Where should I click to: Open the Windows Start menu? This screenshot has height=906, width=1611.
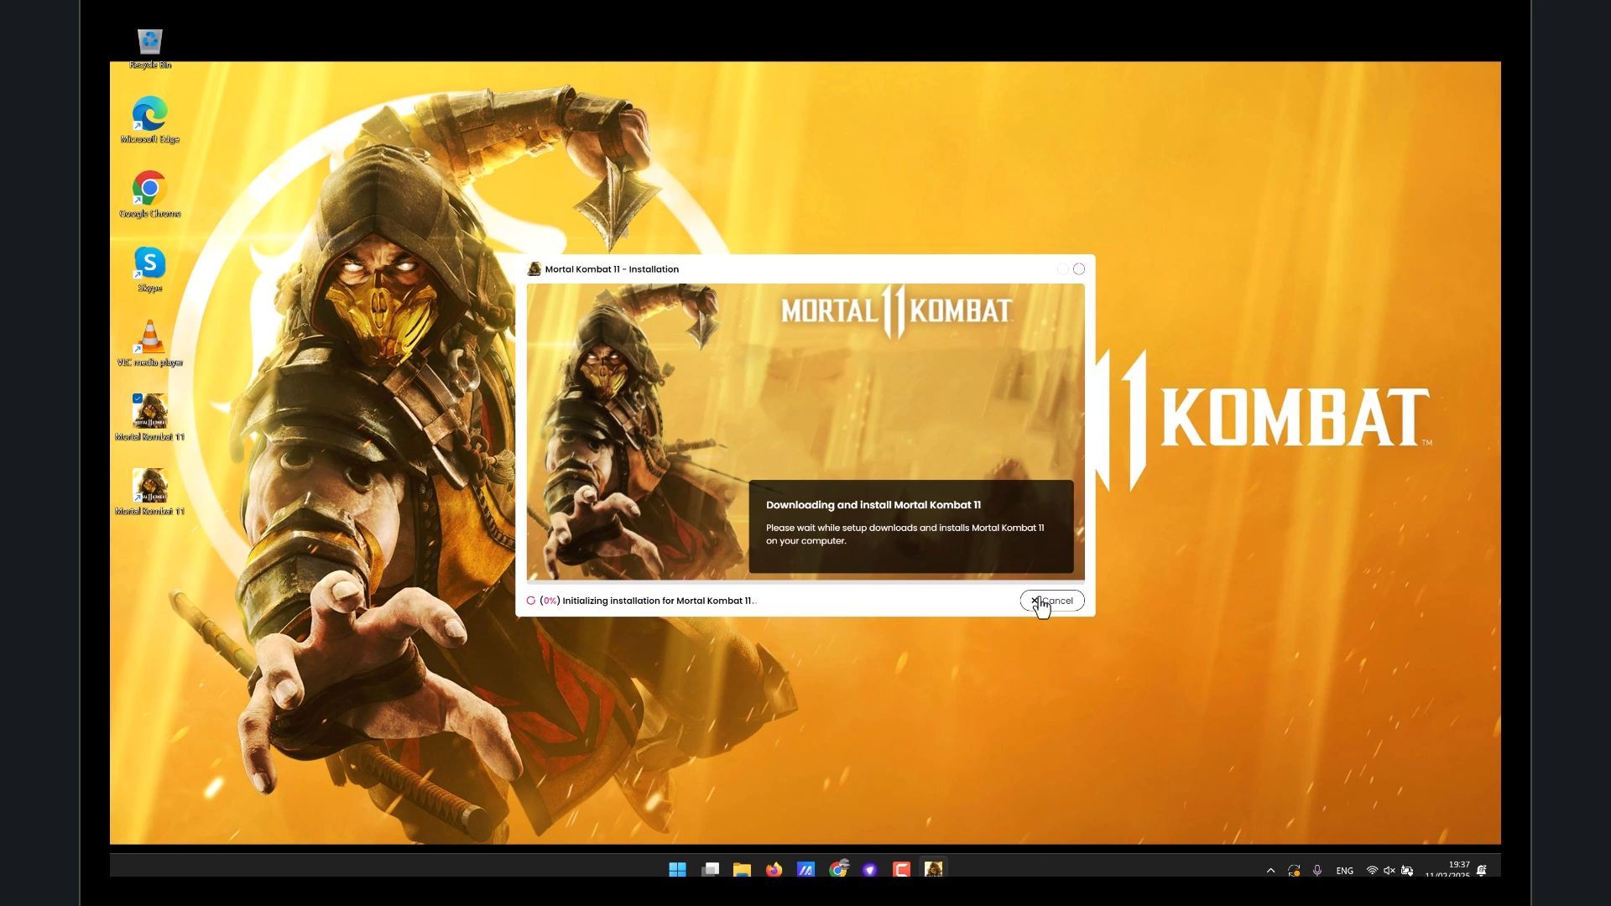678,870
